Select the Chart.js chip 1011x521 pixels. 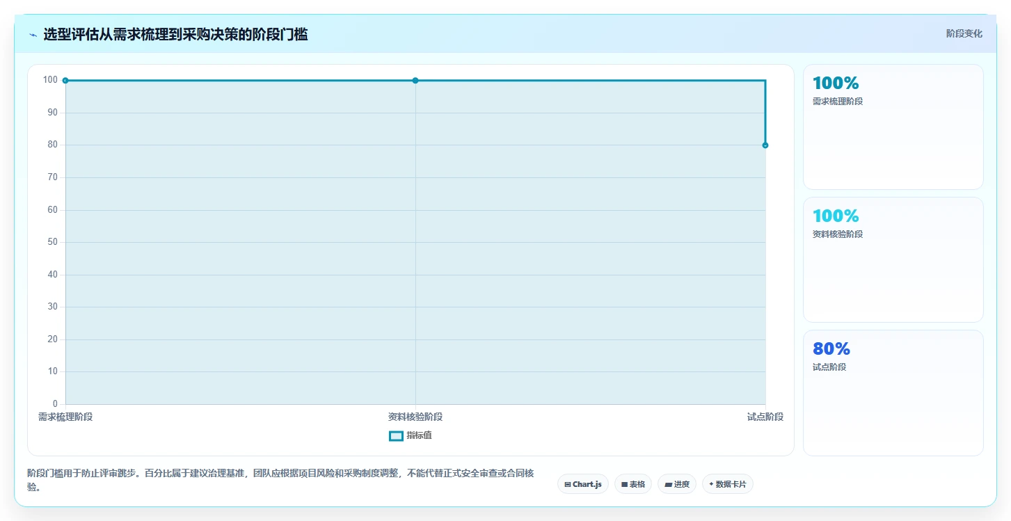583,484
